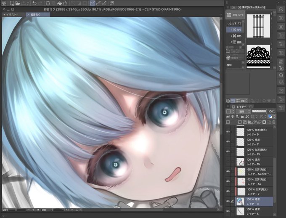Close the 初音ミク canvas tab

[x=28, y=15]
